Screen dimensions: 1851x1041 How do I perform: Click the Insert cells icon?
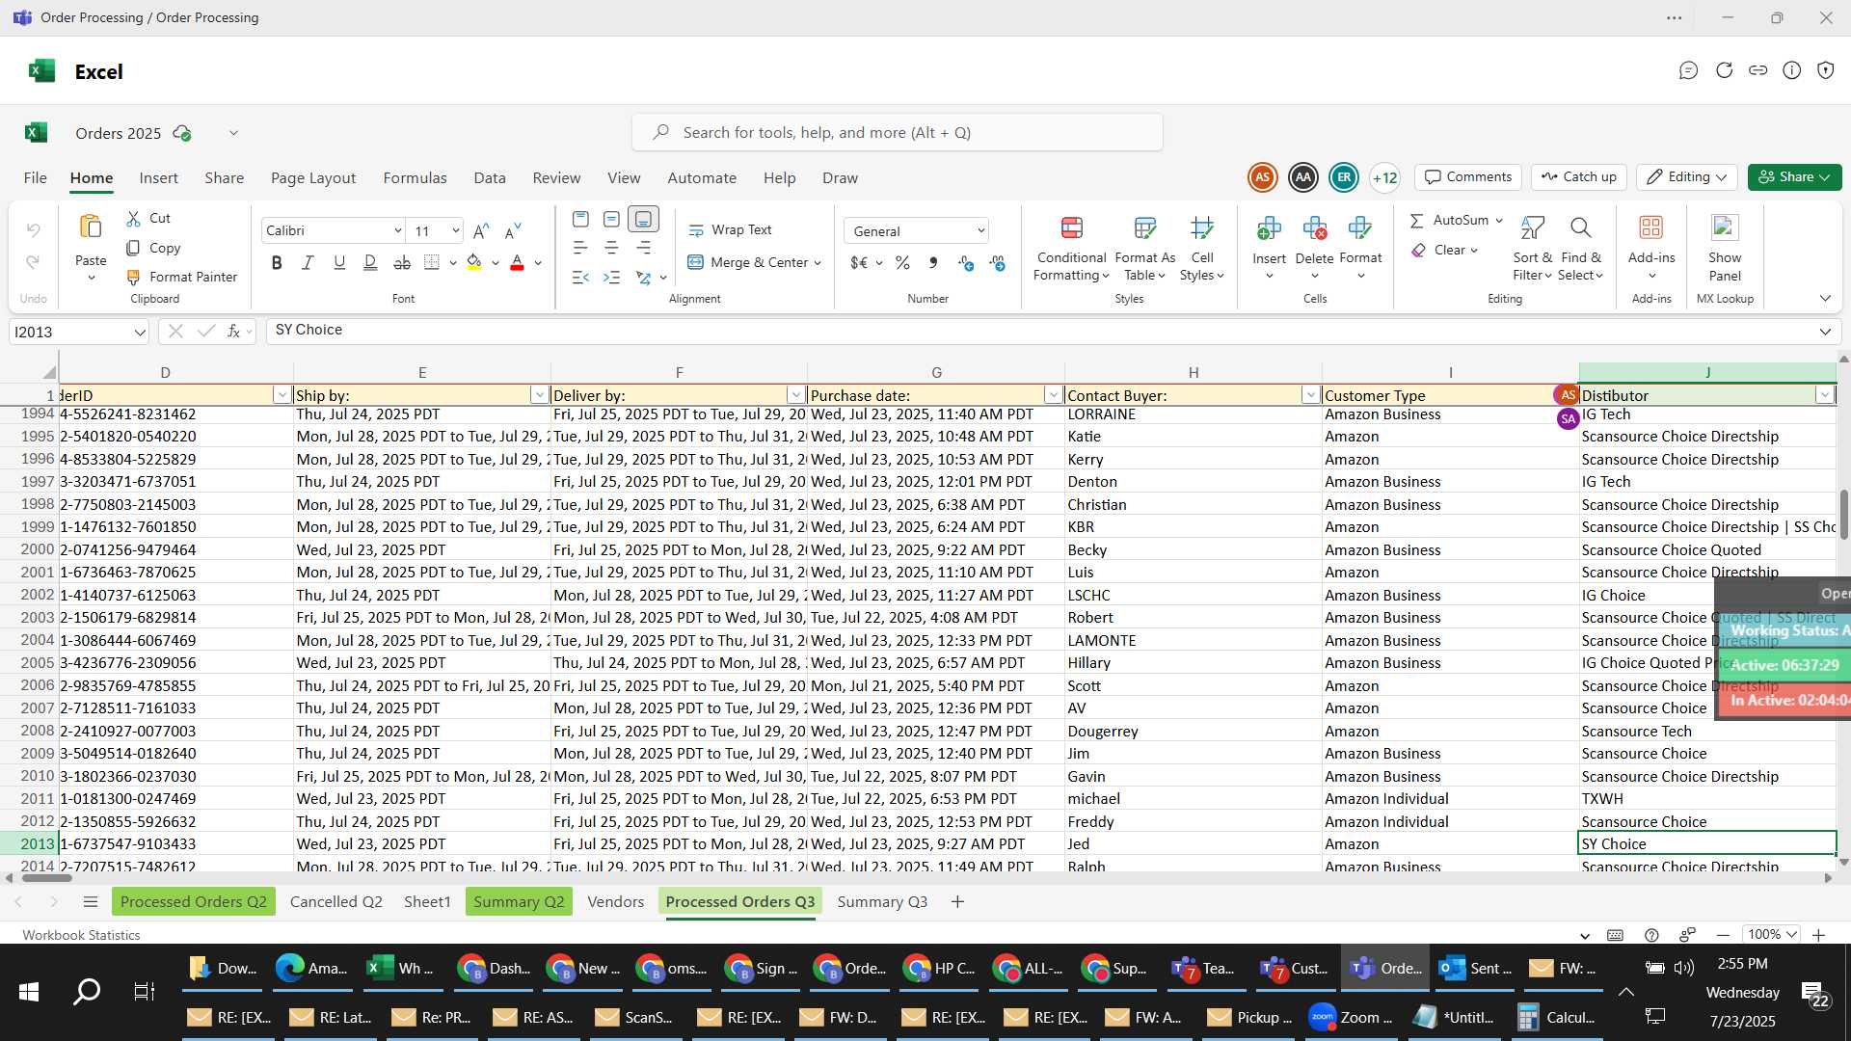pyautogui.click(x=1269, y=227)
